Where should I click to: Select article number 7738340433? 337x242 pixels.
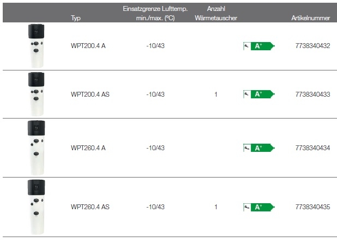(x=312, y=95)
